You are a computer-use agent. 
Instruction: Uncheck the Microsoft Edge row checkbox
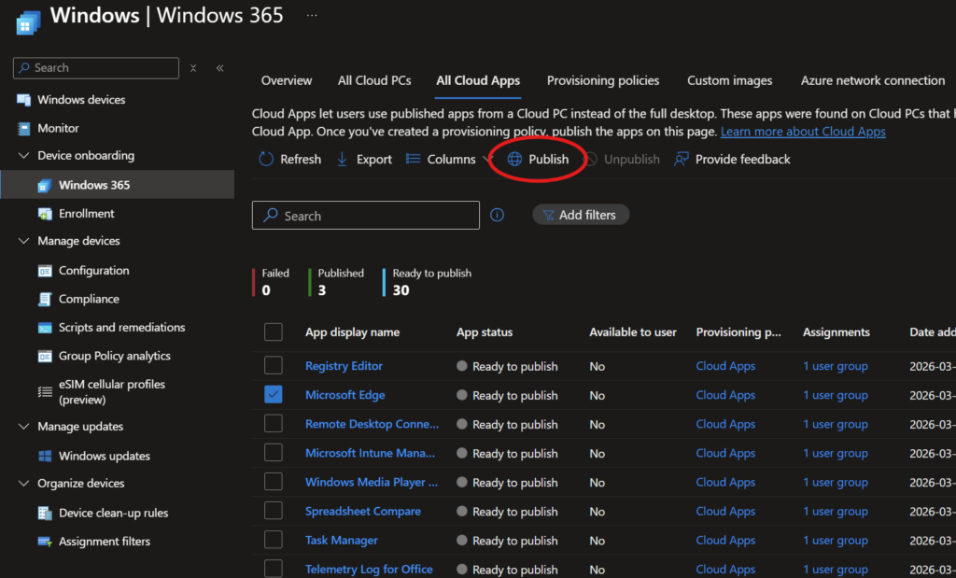coord(273,395)
